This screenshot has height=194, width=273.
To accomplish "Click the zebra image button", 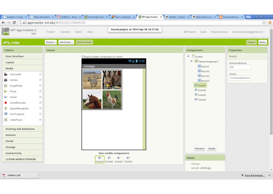I will (92, 80).
